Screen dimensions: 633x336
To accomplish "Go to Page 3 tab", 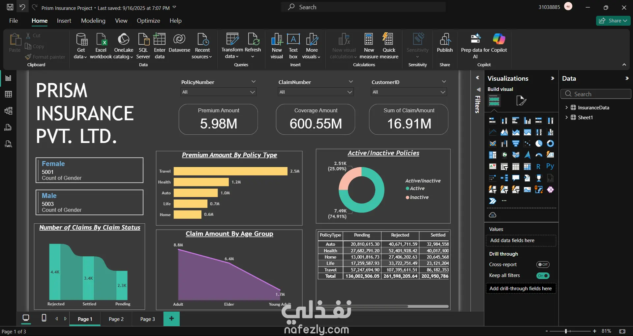I will [147, 319].
